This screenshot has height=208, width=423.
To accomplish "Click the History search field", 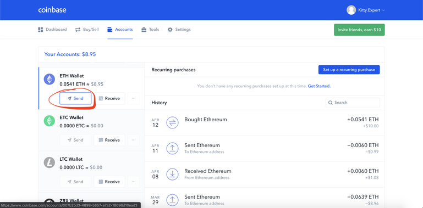I will point(353,103).
